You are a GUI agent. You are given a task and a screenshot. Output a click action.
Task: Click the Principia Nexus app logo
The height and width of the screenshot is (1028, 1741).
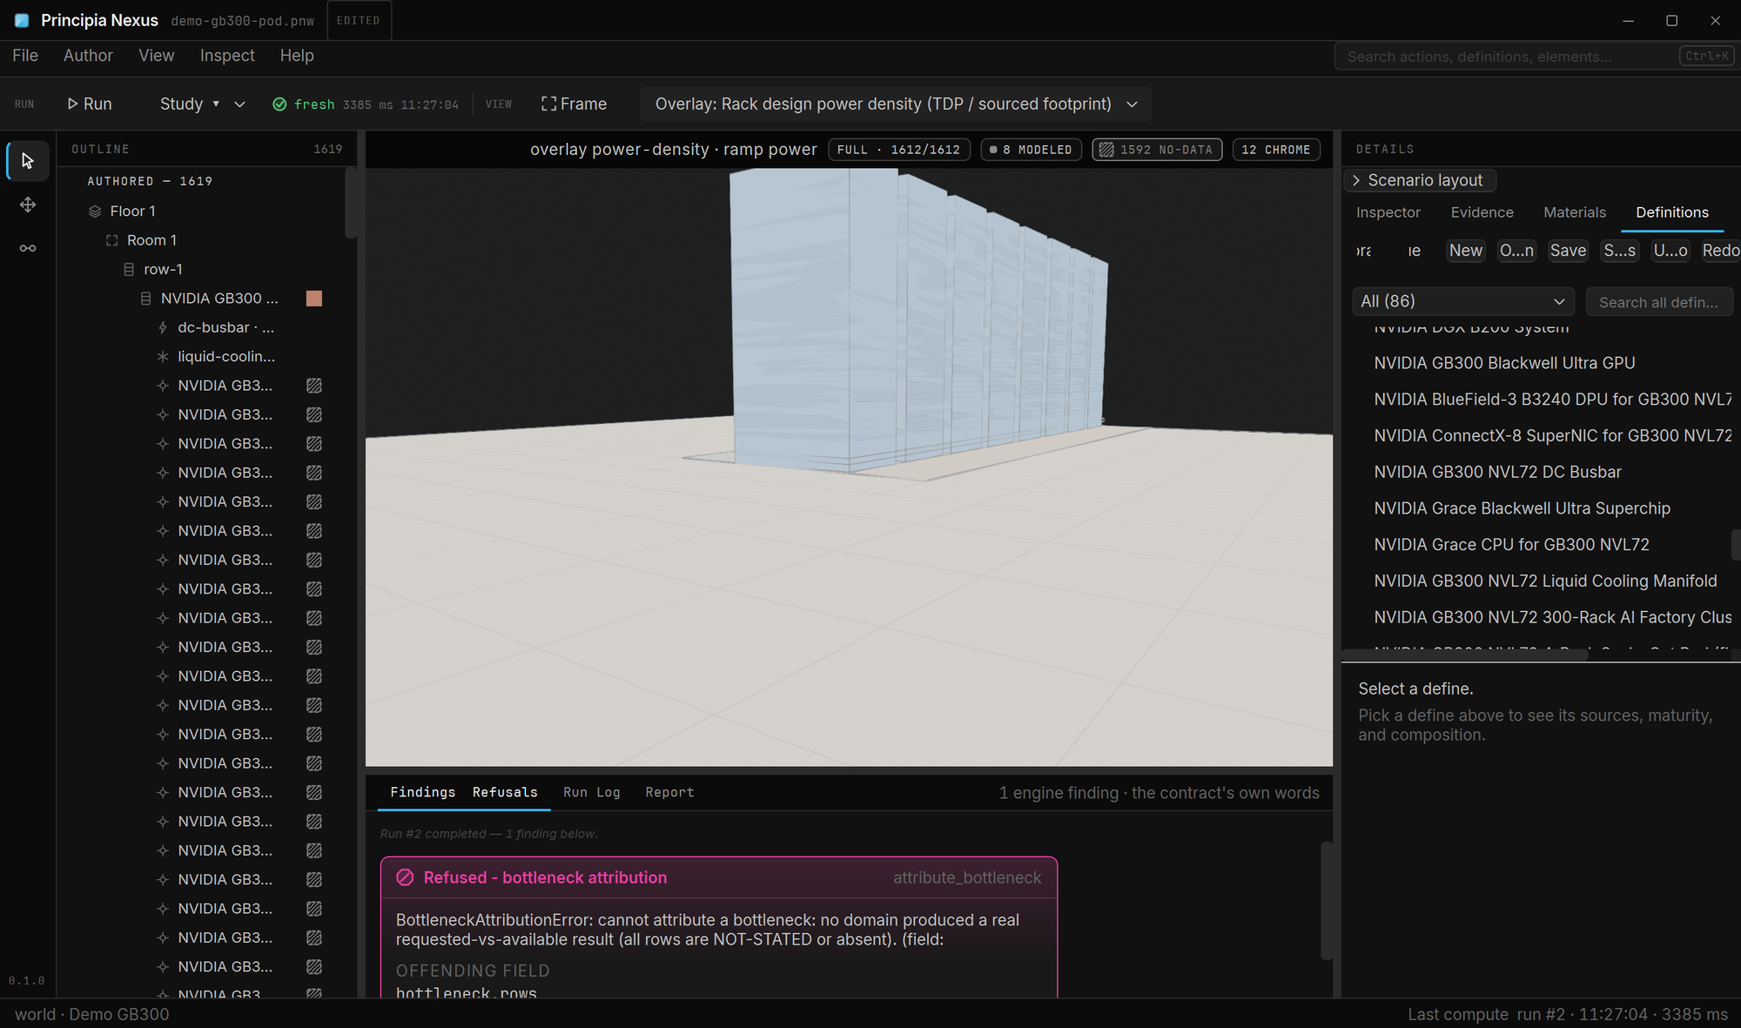[22, 20]
